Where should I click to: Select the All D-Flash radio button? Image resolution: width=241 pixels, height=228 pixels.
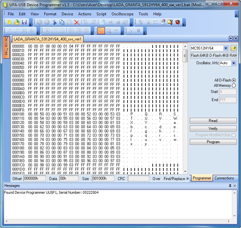click(234, 80)
